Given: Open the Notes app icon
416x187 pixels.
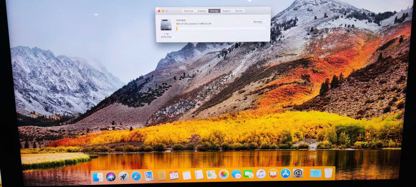Looking at the screenshot, I should tap(187, 176).
